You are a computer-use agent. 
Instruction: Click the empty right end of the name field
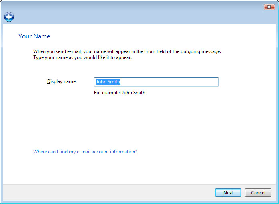200,82
